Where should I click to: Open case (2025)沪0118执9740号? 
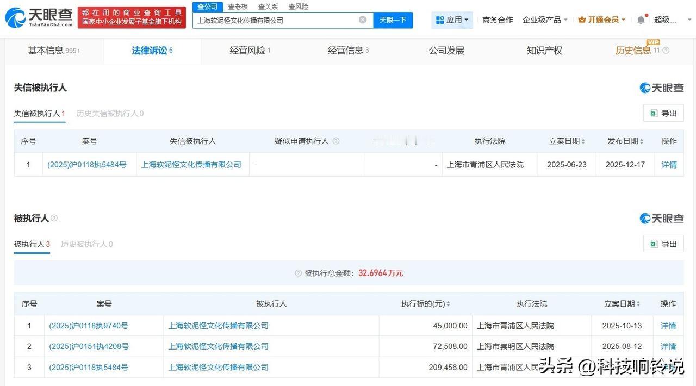89,326
